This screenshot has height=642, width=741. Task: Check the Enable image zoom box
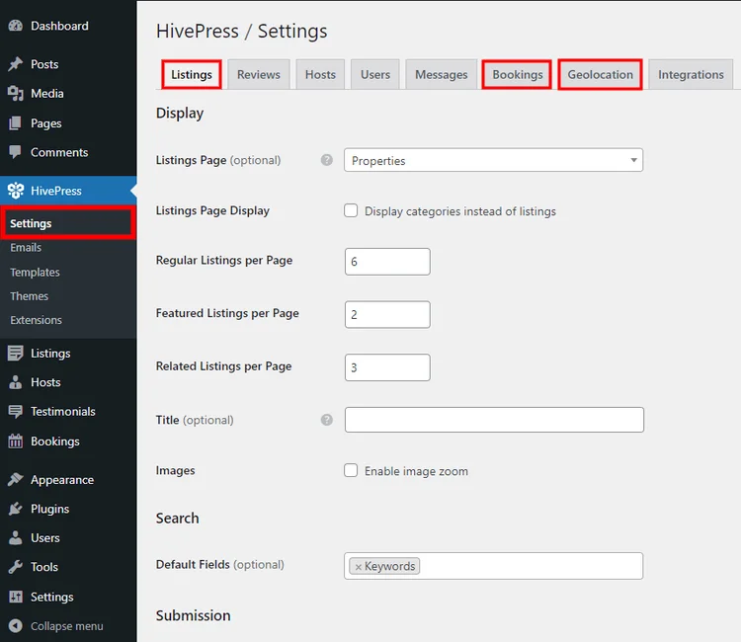click(x=351, y=471)
